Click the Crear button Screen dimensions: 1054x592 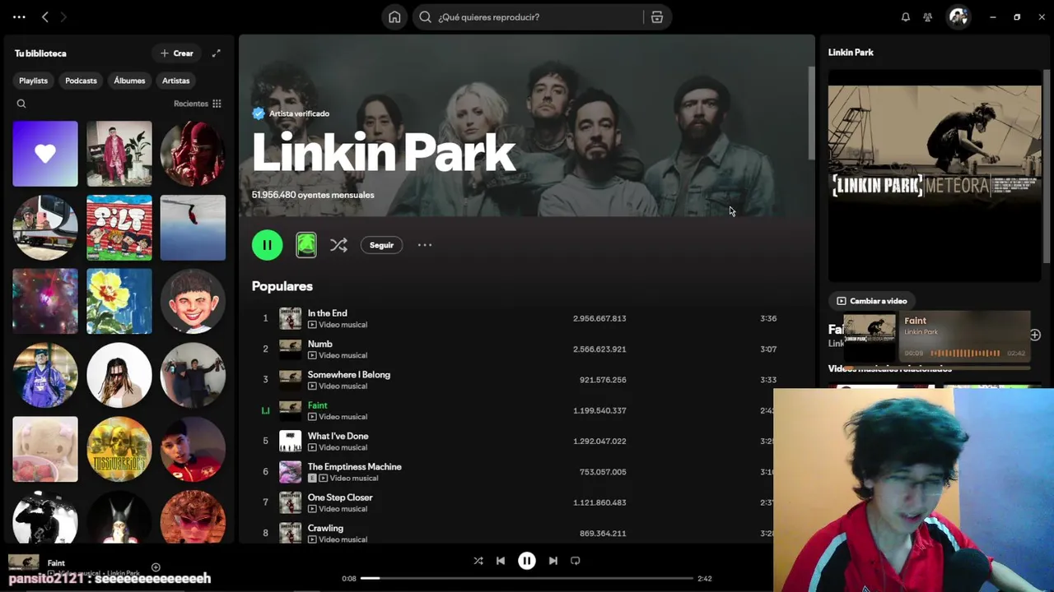[x=177, y=53]
